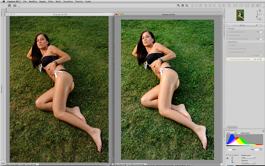
Task: Click the Inizio histogram input field
Action: click(229, 149)
